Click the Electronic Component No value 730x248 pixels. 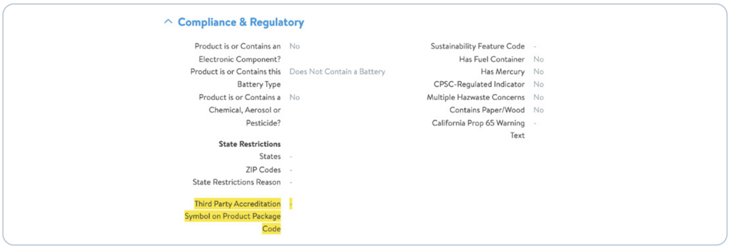tap(295, 46)
